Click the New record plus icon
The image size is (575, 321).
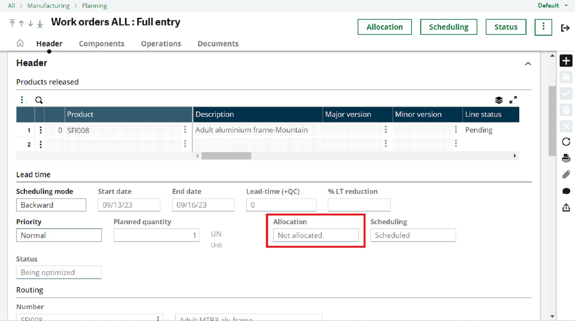566,61
